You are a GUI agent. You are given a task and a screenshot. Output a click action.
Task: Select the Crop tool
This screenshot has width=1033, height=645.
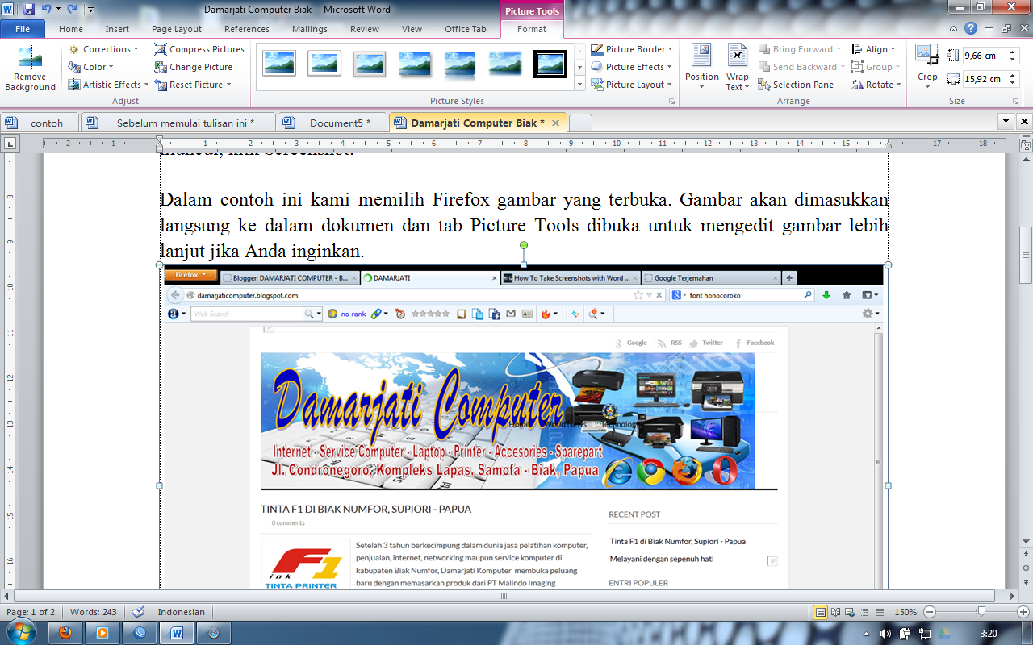pos(927,68)
